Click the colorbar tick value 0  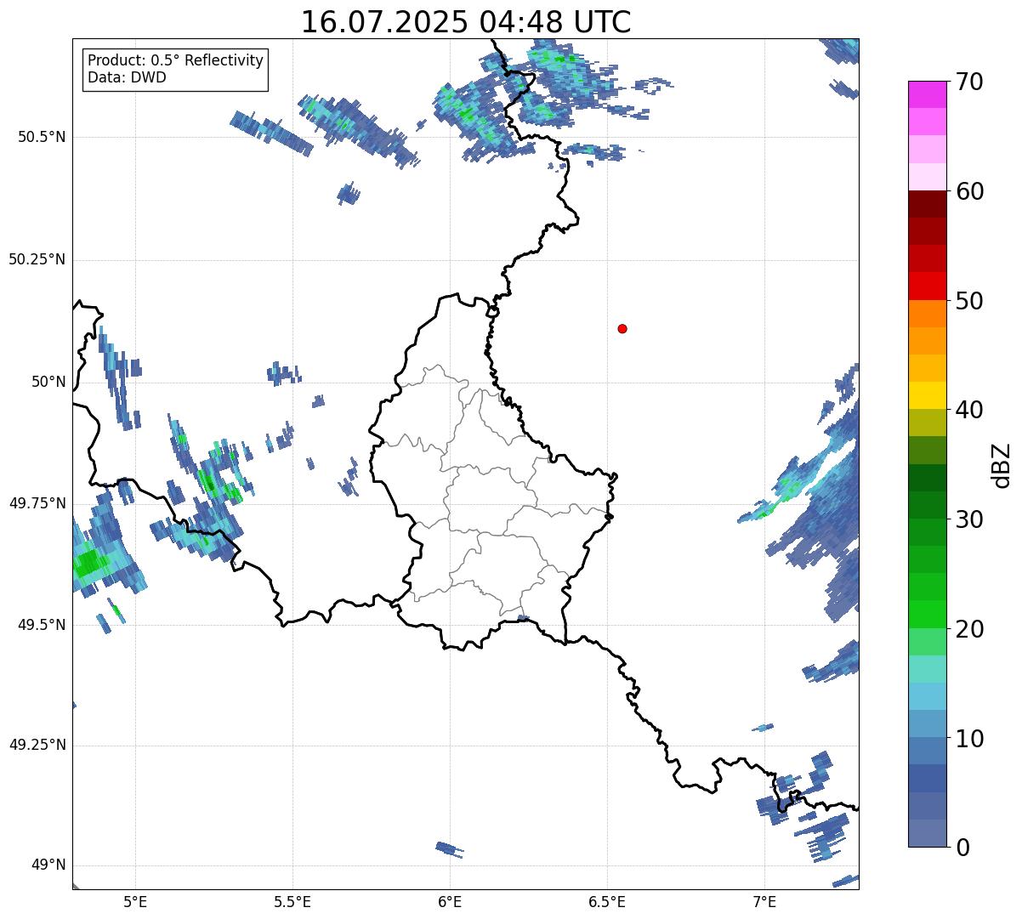pos(962,848)
